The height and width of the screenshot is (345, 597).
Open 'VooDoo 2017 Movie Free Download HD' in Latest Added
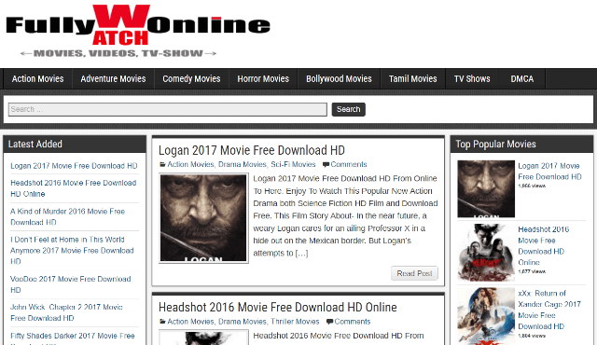tap(71, 284)
